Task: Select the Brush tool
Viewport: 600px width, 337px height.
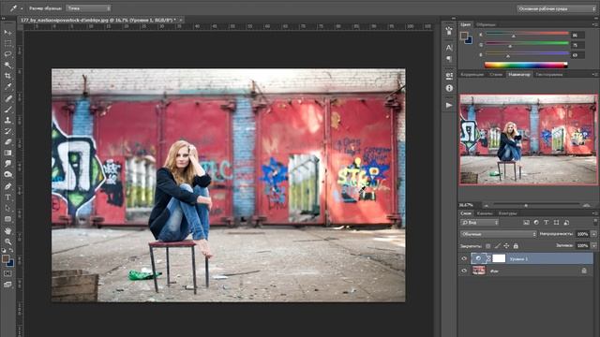Action: coord(7,110)
